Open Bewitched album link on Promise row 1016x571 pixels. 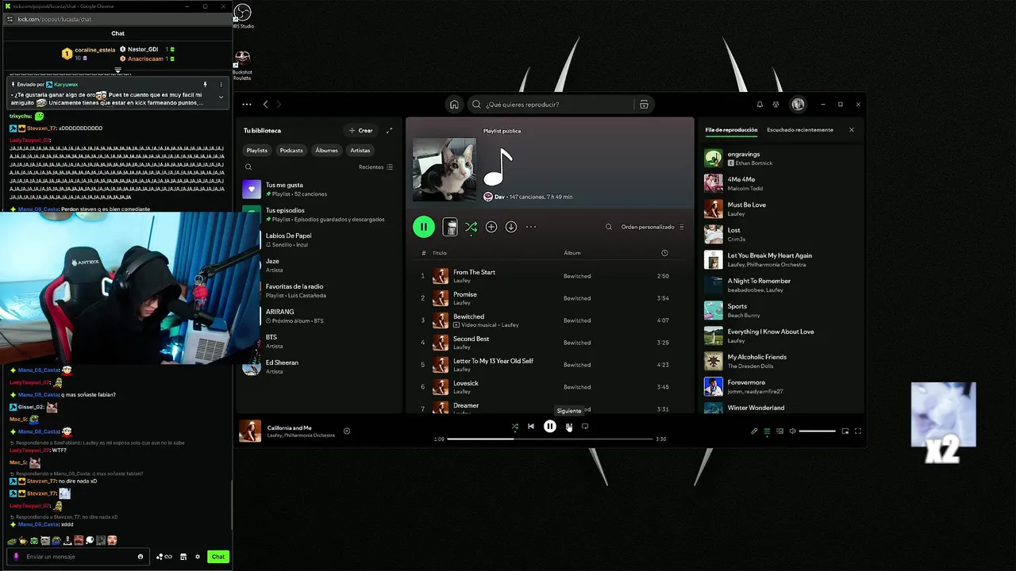pos(577,298)
